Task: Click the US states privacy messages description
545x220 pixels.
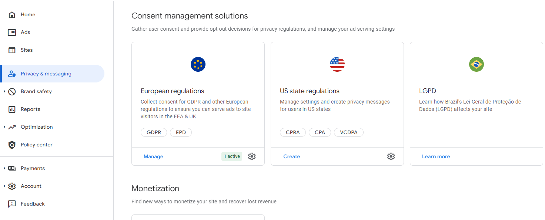Action: (335, 105)
